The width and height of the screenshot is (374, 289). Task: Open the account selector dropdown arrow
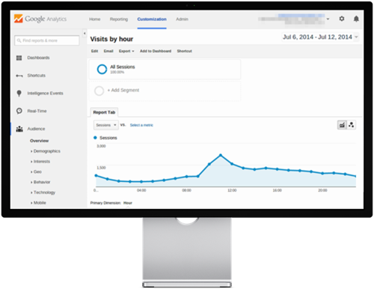click(x=328, y=19)
